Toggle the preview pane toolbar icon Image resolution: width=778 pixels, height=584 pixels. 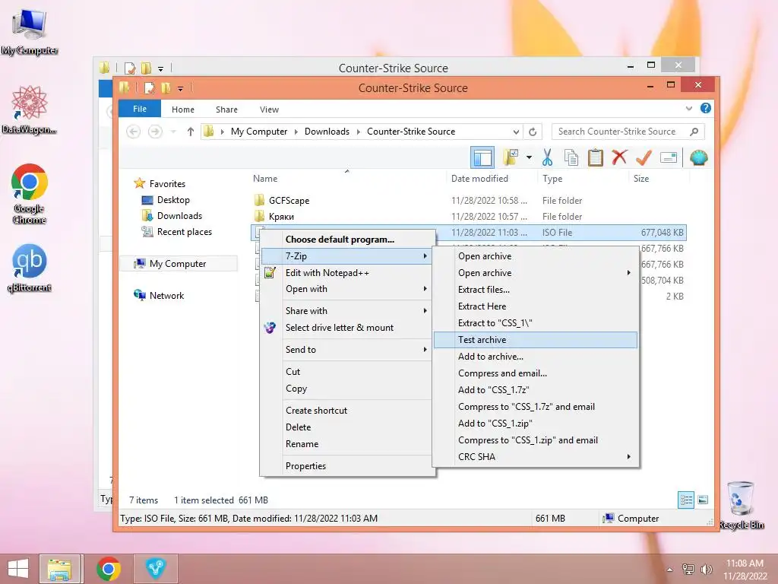(x=482, y=157)
